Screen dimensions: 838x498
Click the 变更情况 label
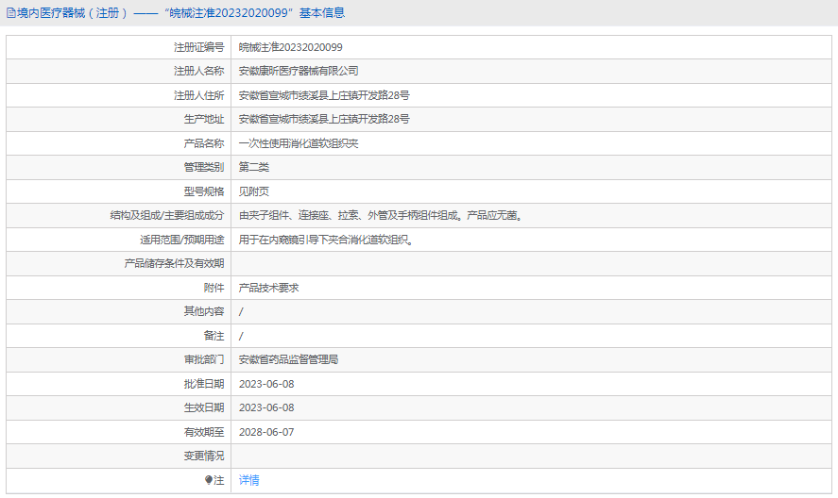[x=204, y=456]
